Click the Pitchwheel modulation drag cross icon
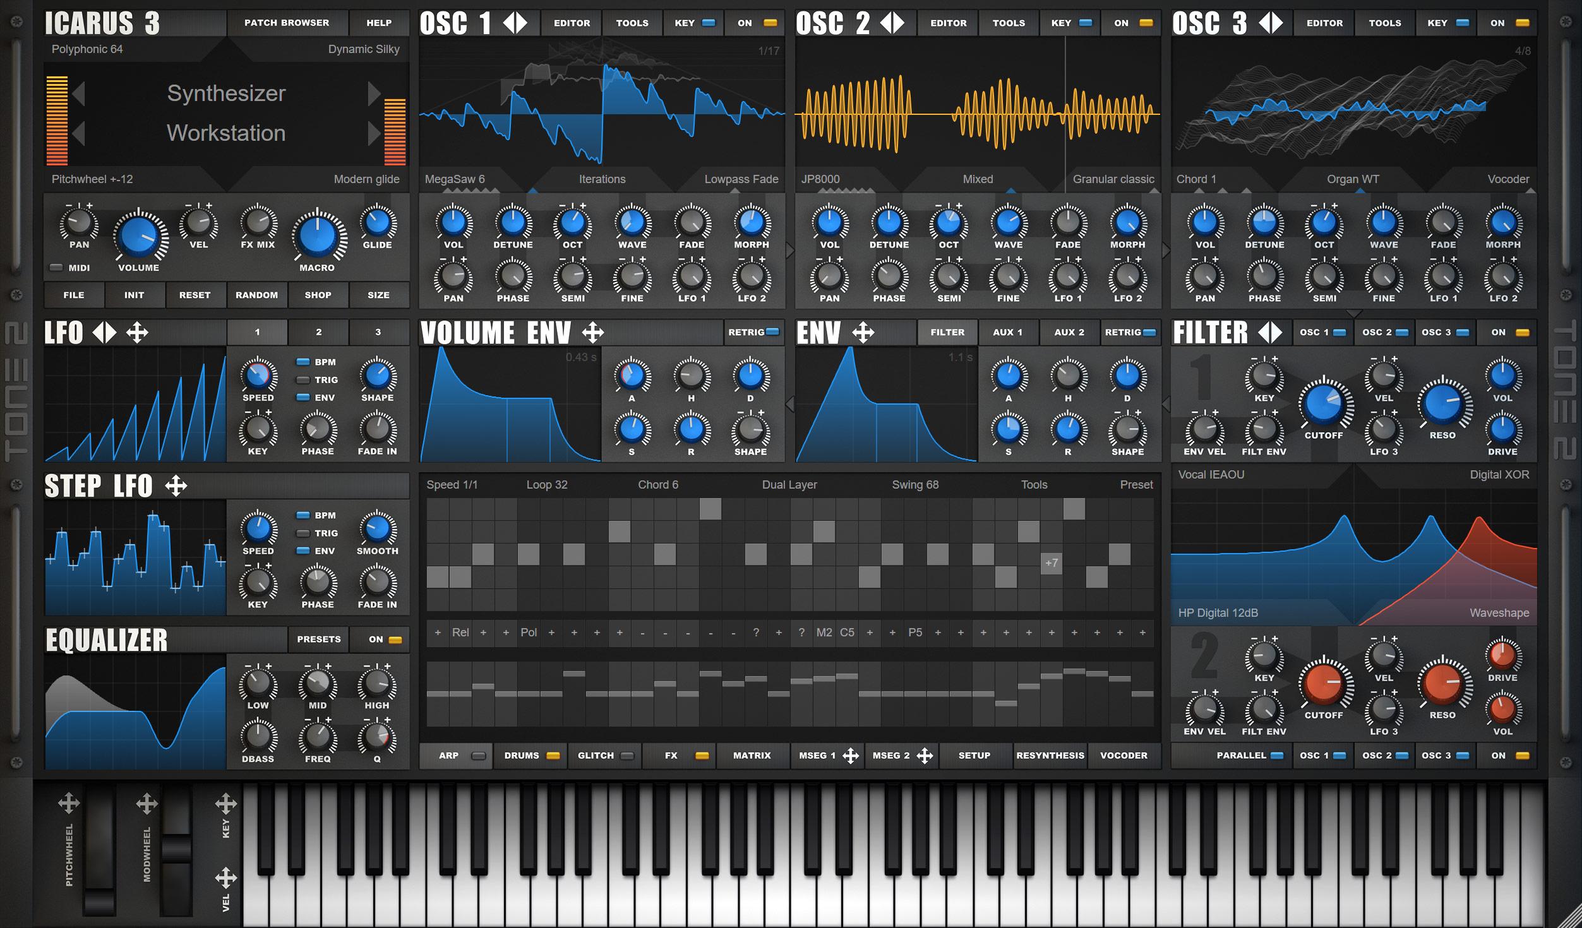This screenshot has height=928, width=1582. (69, 804)
